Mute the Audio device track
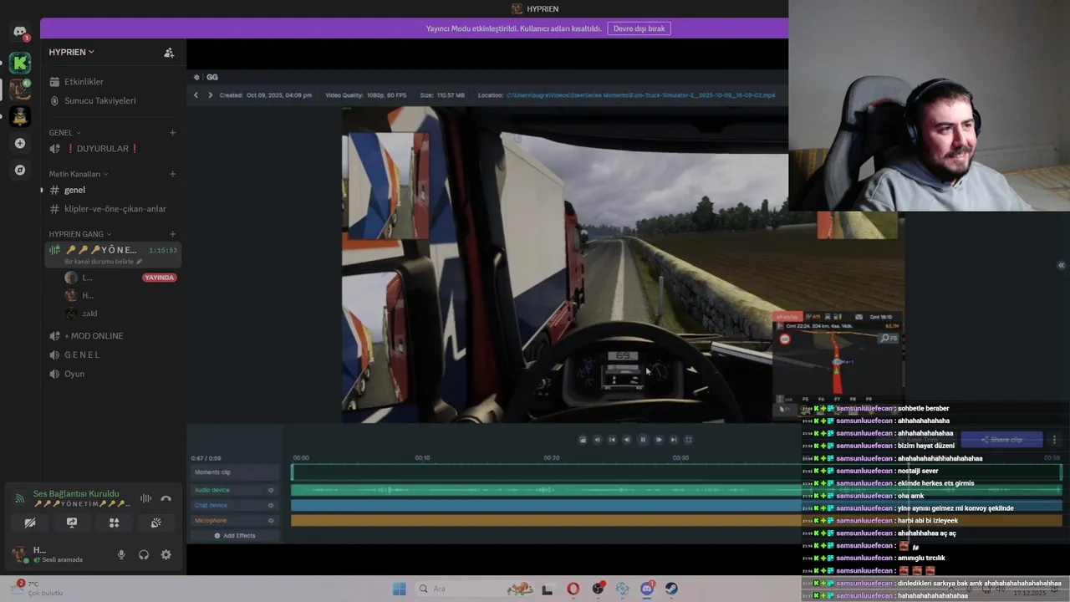Viewport: 1070px width, 602px height. pos(270,491)
